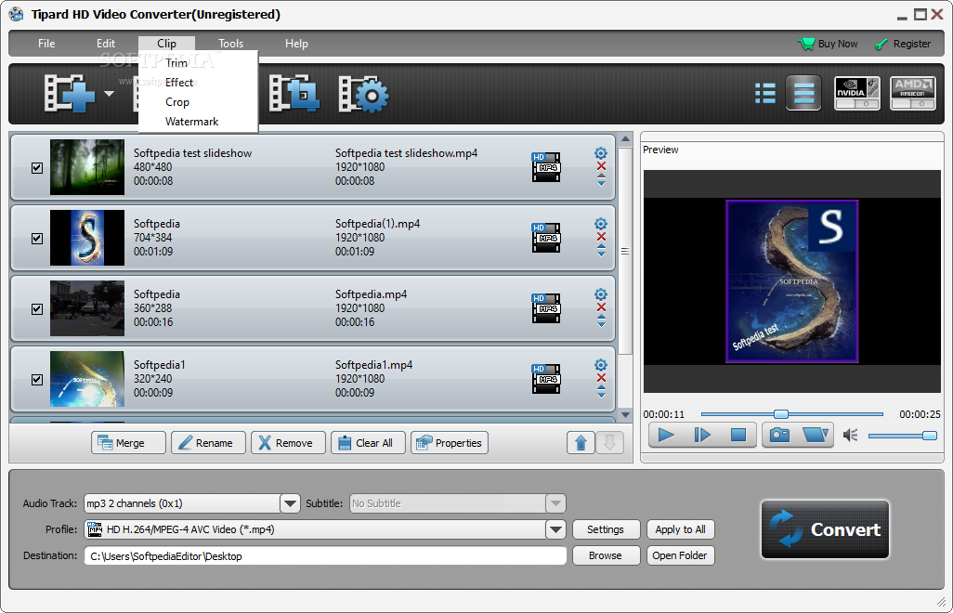Image resolution: width=953 pixels, height=613 pixels.
Task: Delete the Softpedia(1).mp4 row with the red X
Action: [601, 237]
